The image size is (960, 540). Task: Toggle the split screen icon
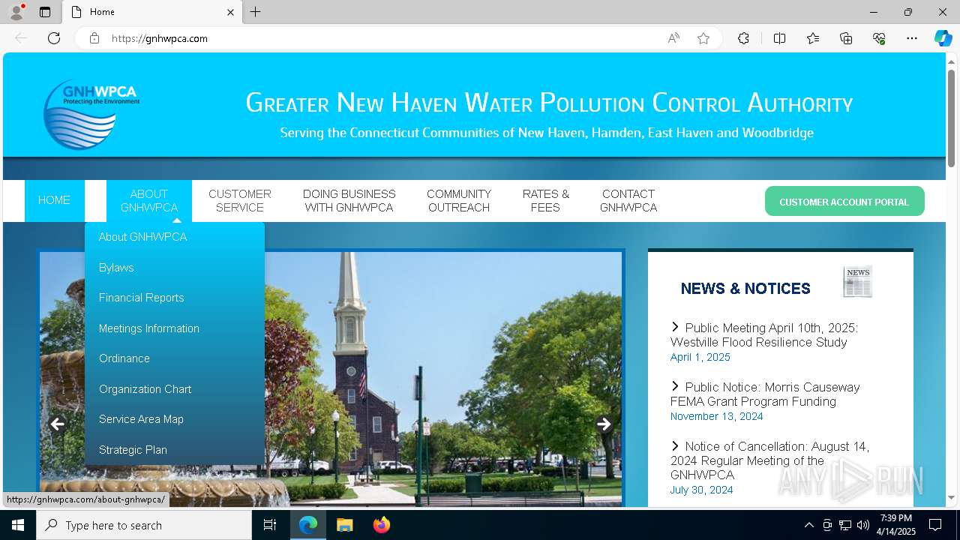[x=779, y=38]
